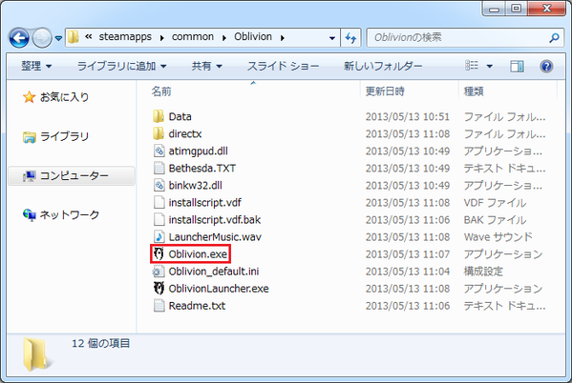Click the installscript.vdf file icon
The image size is (572, 383).
click(x=159, y=202)
